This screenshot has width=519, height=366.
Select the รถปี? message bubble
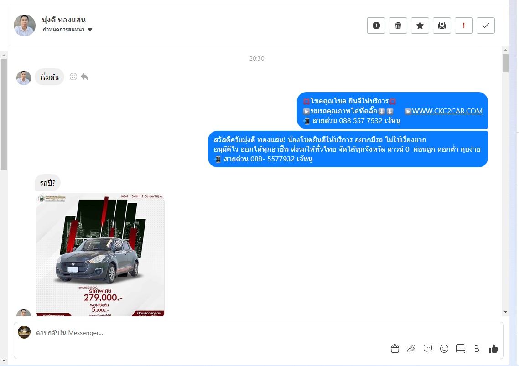(x=48, y=183)
